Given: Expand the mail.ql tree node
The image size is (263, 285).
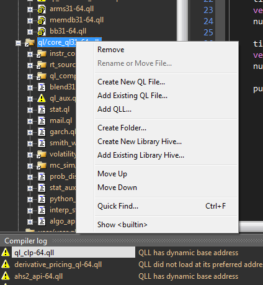Looking at the screenshot, I should coord(30,121).
